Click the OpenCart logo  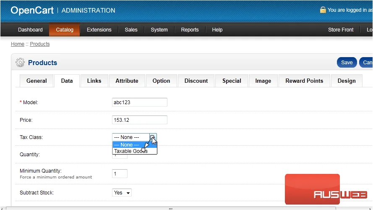[x=32, y=10]
